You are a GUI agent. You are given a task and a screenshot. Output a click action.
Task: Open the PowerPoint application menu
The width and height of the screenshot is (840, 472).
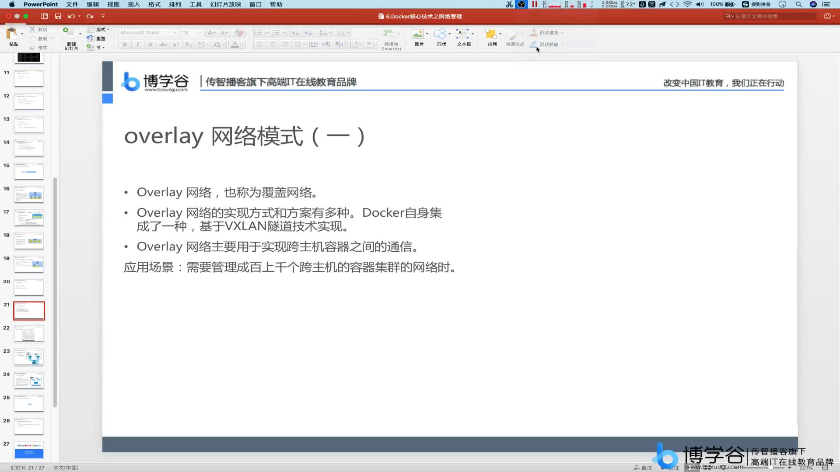(x=41, y=4)
